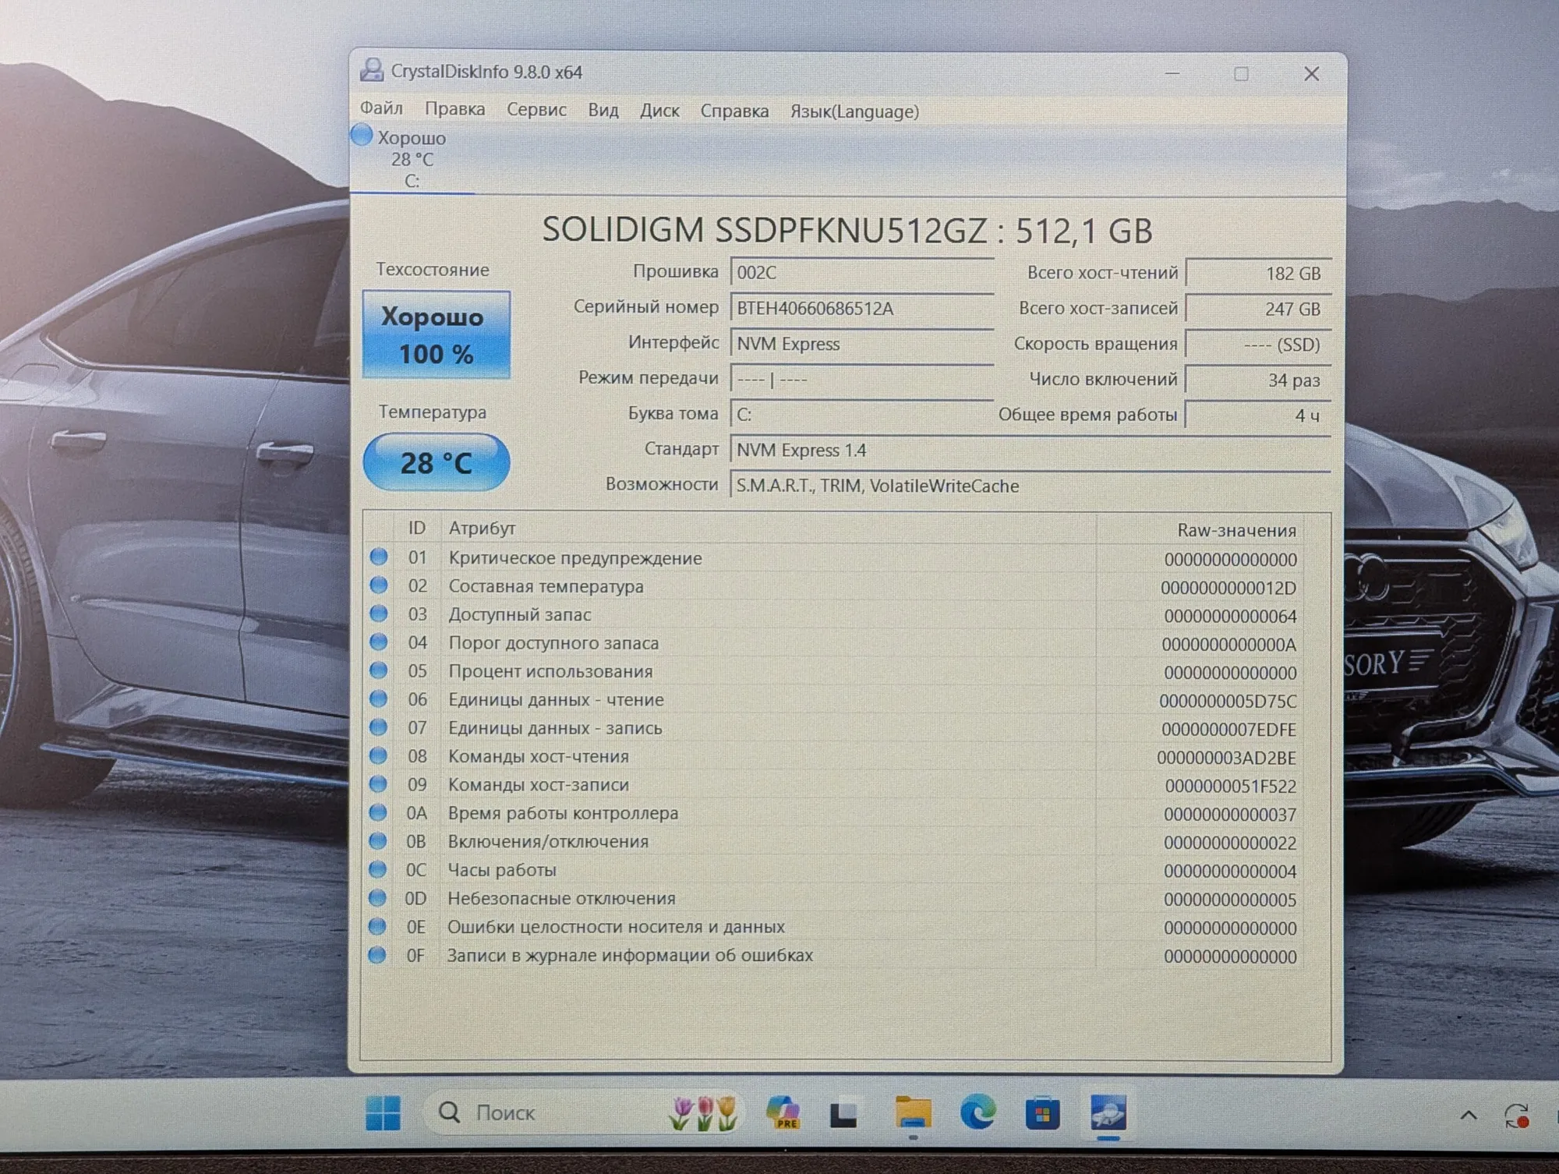Click the CrystalDiskInfo taskbar icon
This screenshot has width=1559, height=1174.
[x=1108, y=1112]
